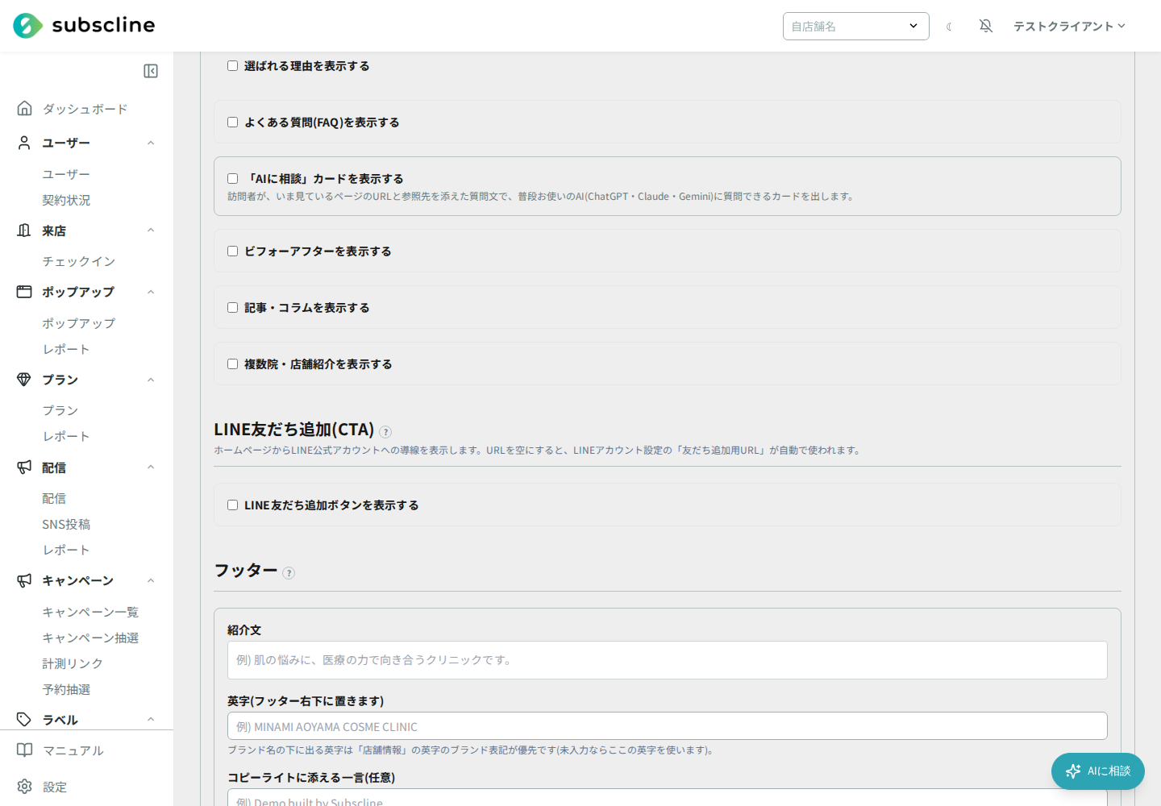Screen dimensions: 1161x806
Task: Toggle dark mode with the moon icon
Action: pyautogui.click(x=950, y=27)
